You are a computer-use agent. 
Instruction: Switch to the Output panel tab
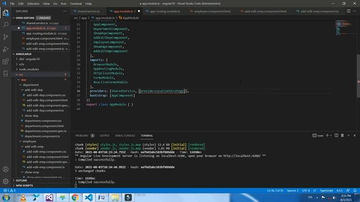[x=105, y=136]
